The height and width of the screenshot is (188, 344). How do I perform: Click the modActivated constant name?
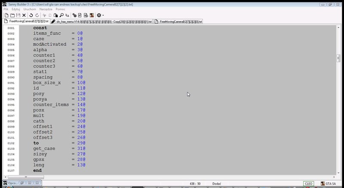coord(49,44)
